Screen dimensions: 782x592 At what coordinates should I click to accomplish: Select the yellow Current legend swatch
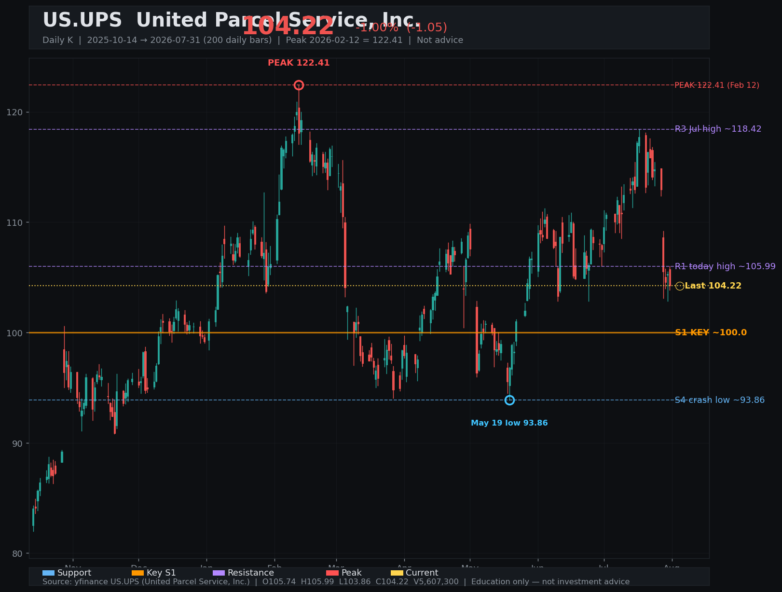[x=397, y=573]
